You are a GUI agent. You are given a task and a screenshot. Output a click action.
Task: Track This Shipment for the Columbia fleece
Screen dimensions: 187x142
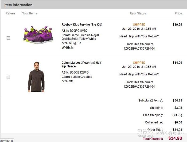[x=139, y=82]
